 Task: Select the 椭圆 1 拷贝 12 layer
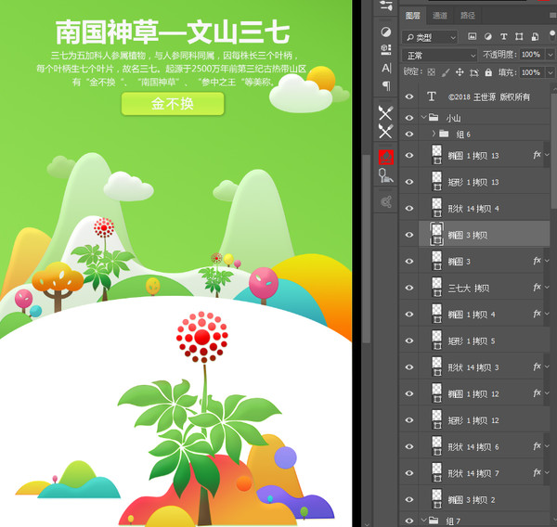[476, 393]
